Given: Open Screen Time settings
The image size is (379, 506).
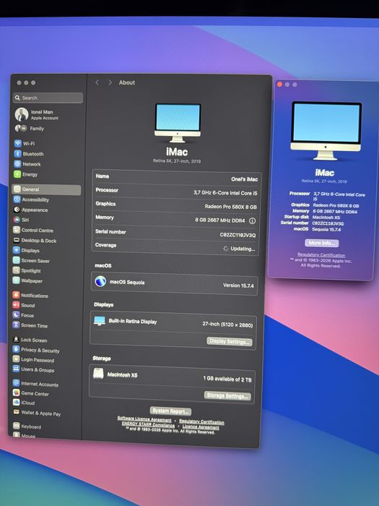Looking at the screenshot, I should click(x=30, y=325).
